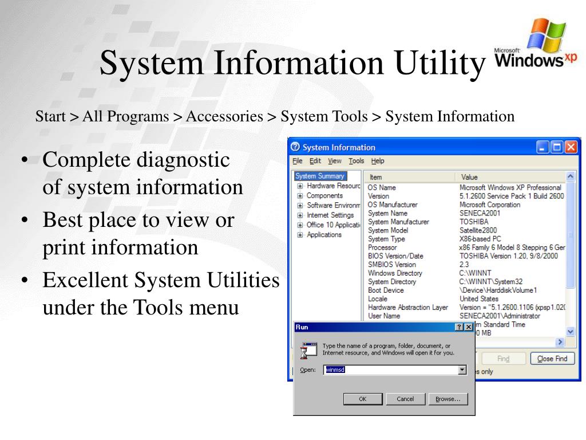This screenshot has width=586, height=440.
Task: Click OK in the Run dialog
Action: click(x=363, y=399)
